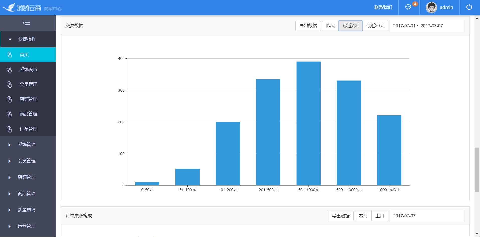Open the chat messages notification icon
The image size is (480, 237).
[x=408, y=7]
